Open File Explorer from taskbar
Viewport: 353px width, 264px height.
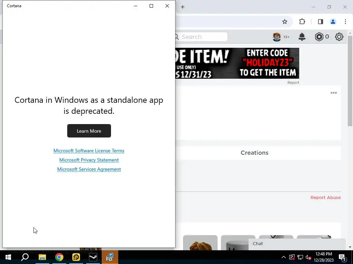point(42,257)
